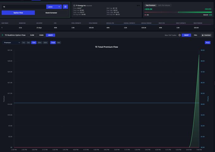Click the lightning icon beside TE Realtime Option Flow
Viewport: 215px width, 152px height.
coord(2,35)
